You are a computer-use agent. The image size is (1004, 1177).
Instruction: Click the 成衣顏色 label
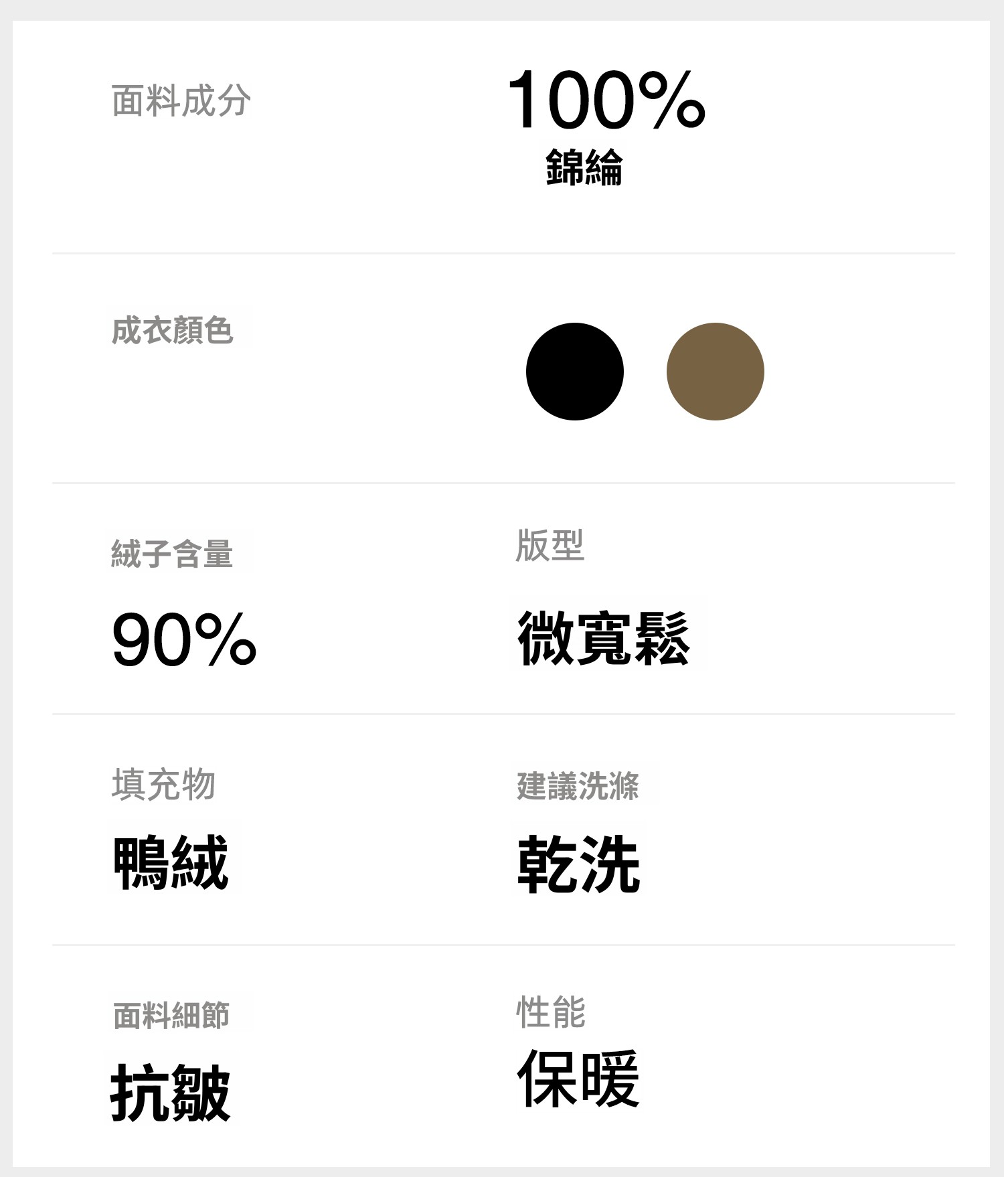click(x=172, y=330)
